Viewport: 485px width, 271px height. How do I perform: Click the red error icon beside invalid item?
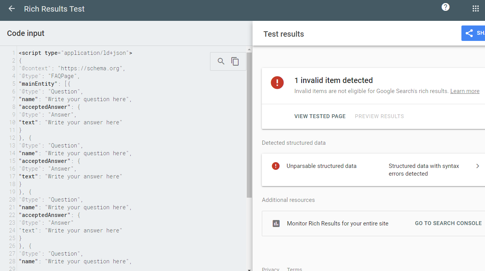point(277,83)
